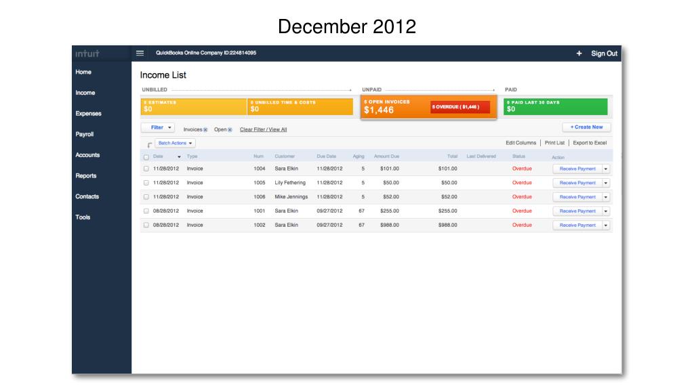Click the plus icon near Sign Out
The width and height of the screenshot is (694, 390).
pyautogui.click(x=579, y=53)
